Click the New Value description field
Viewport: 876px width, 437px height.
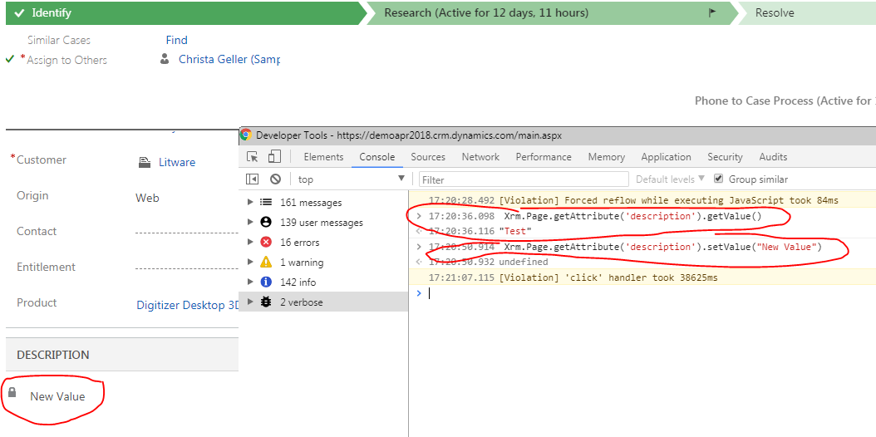[57, 396]
